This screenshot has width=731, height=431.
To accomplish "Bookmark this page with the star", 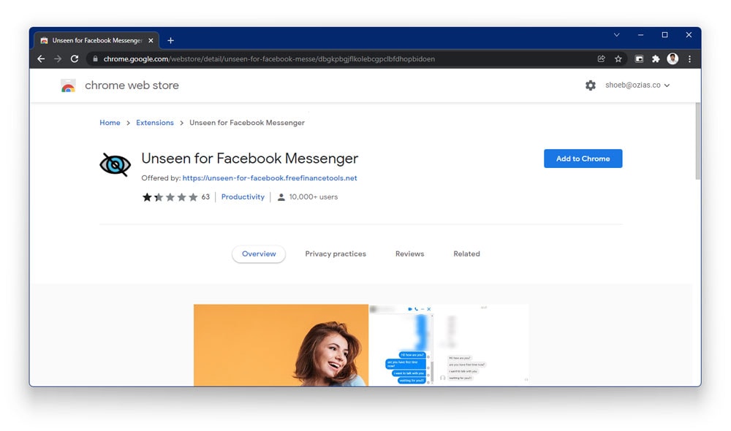I will pyautogui.click(x=618, y=58).
